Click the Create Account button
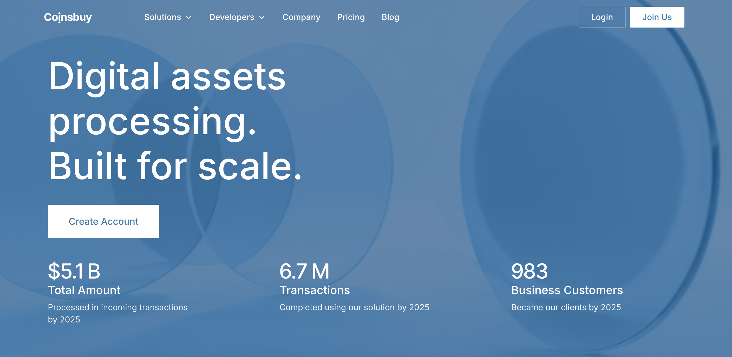 (x=103, y=221)
